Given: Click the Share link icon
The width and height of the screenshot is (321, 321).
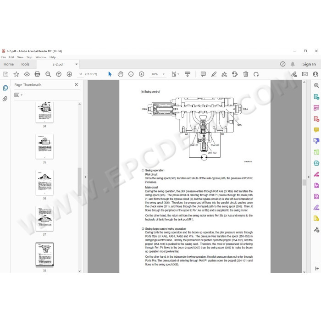Looking at the screenshot, I should pyautogui.click(x=294, y=74).
